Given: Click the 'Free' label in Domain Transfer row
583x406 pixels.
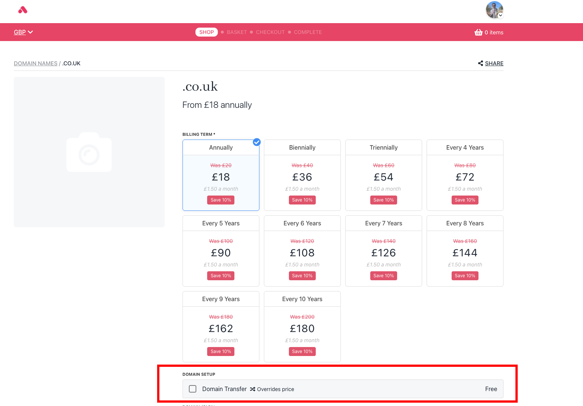Looking at the screenshot, I should click(491, 389).
